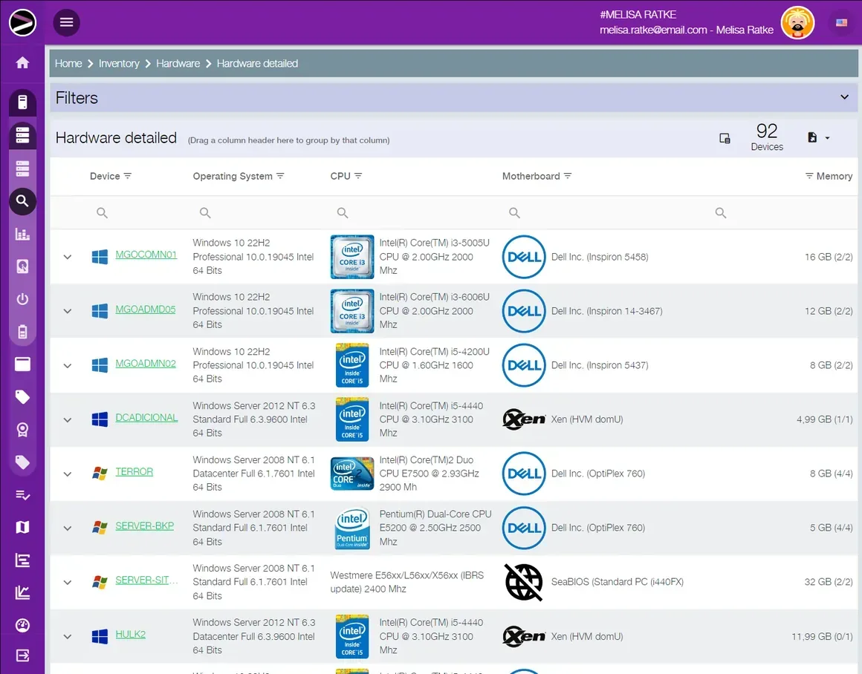Sort by the Operating System column header
Image resolution: width=862 pixels, height=674 pixels.
coord(233,176)
